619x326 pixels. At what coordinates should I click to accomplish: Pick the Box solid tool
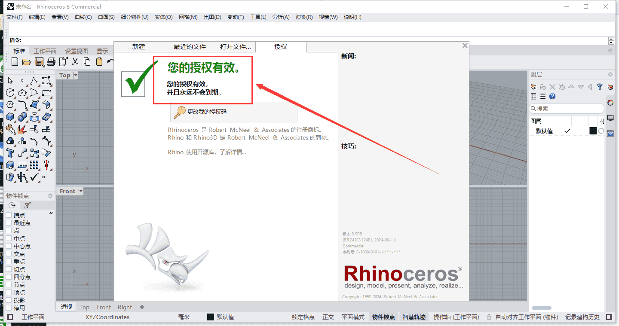[10, 116]
